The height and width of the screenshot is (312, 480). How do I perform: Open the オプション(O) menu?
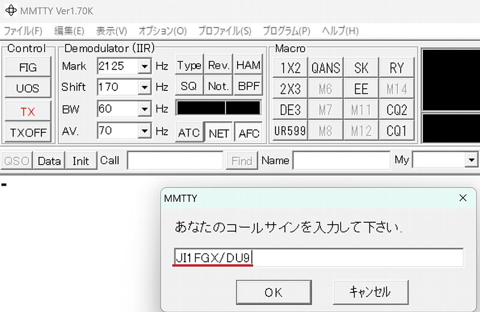click(163, 31)
